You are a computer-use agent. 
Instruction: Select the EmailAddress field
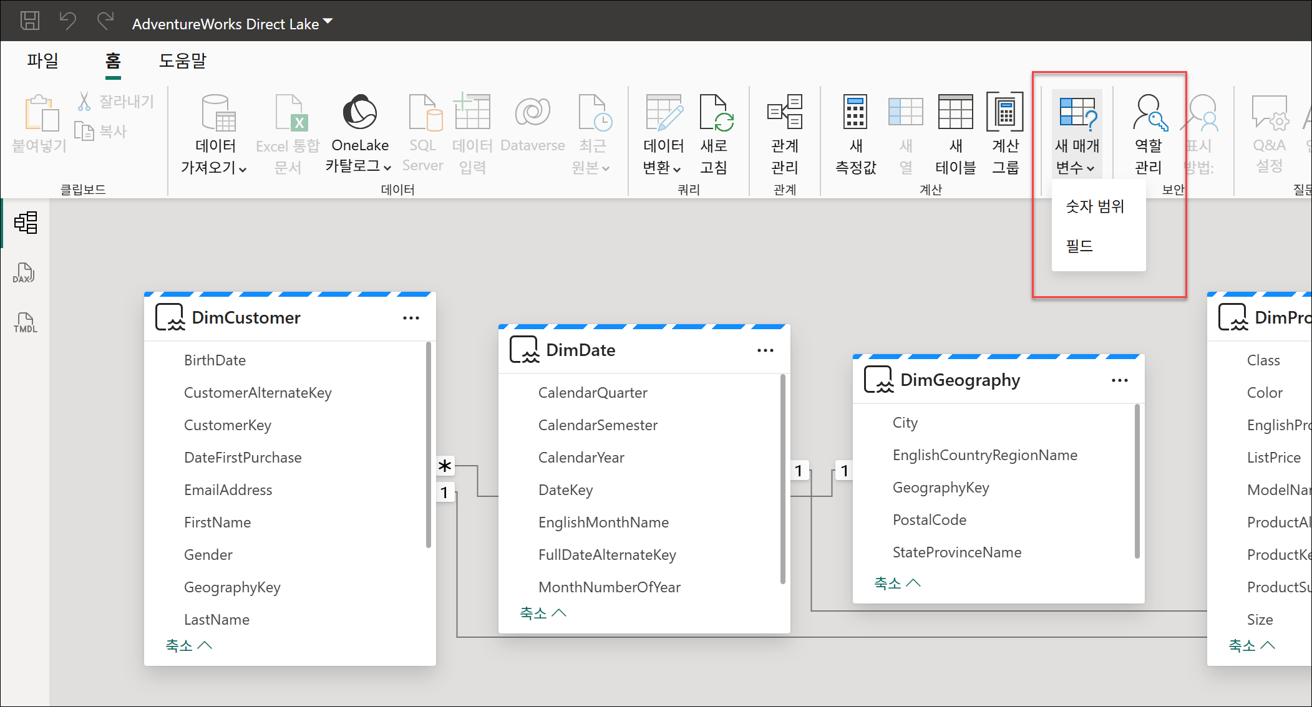228,490
